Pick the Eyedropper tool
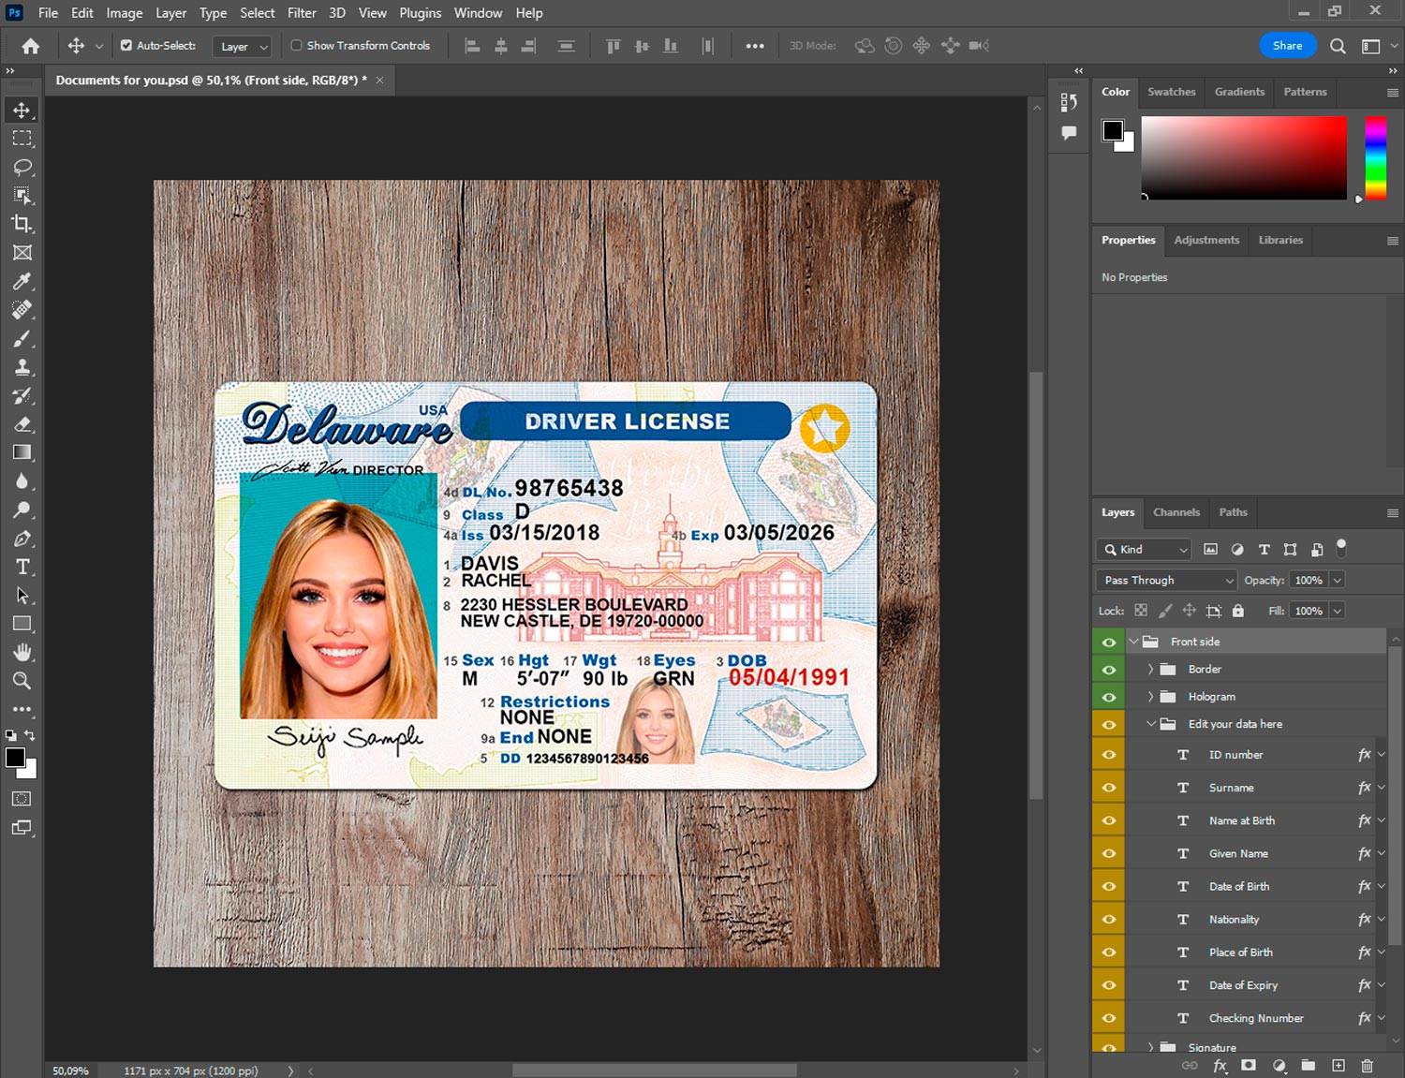The width and height of the screenshot is (1405, 1078). [x=22, y=281]
